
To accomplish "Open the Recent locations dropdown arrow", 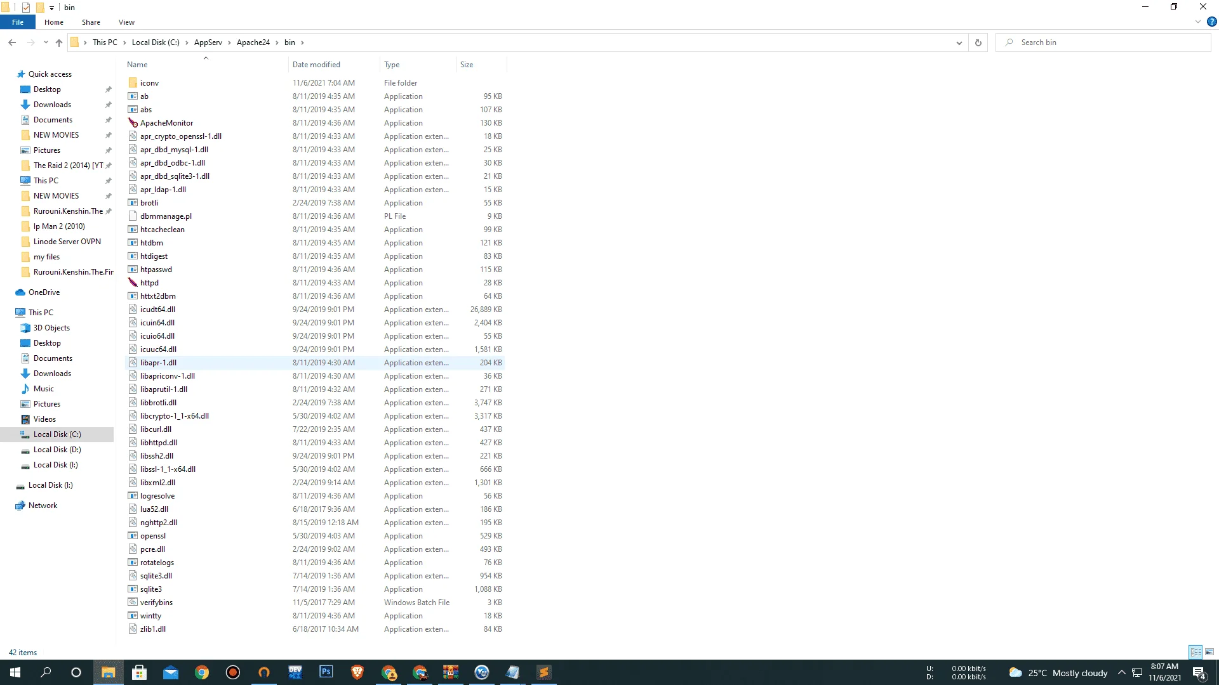I will (x=46, y=42).
